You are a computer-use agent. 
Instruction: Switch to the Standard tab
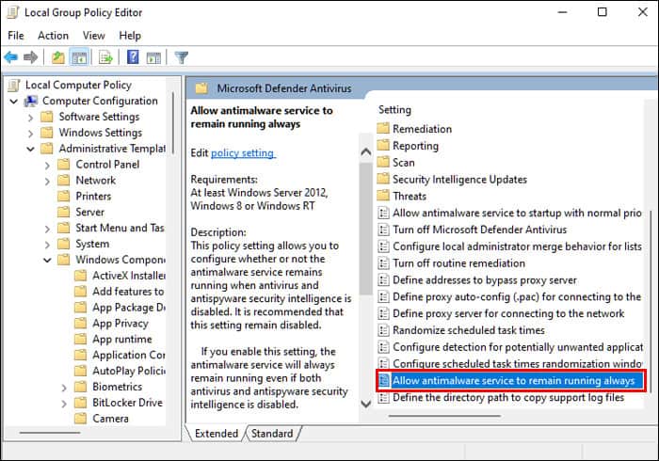(272, 434)
